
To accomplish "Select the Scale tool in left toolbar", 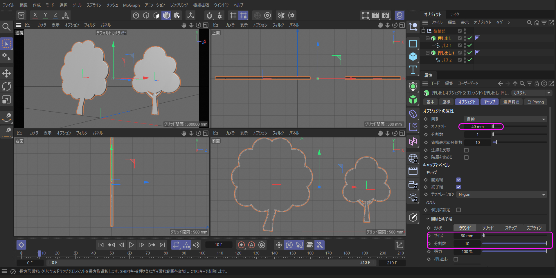I will coord(6,100).
